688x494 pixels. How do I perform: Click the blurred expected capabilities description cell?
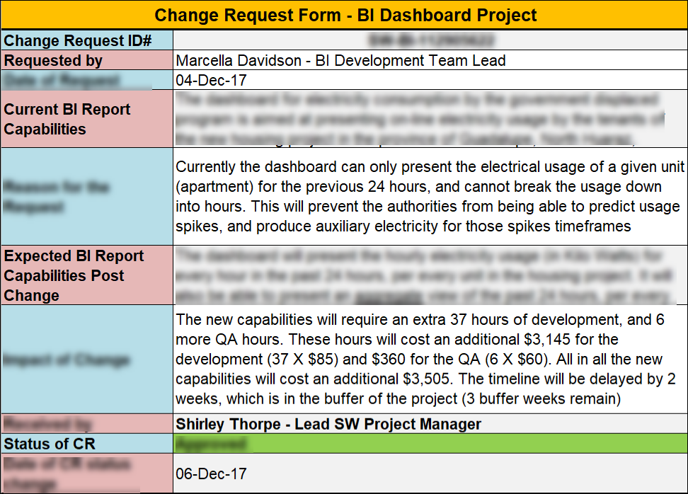pyautogui.click(x=430, y=275)
